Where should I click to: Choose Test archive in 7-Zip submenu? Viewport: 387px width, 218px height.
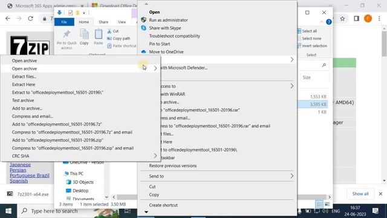(x=80, y=101)
